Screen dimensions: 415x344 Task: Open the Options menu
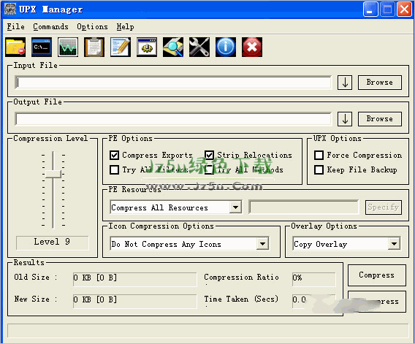[92, 26]
